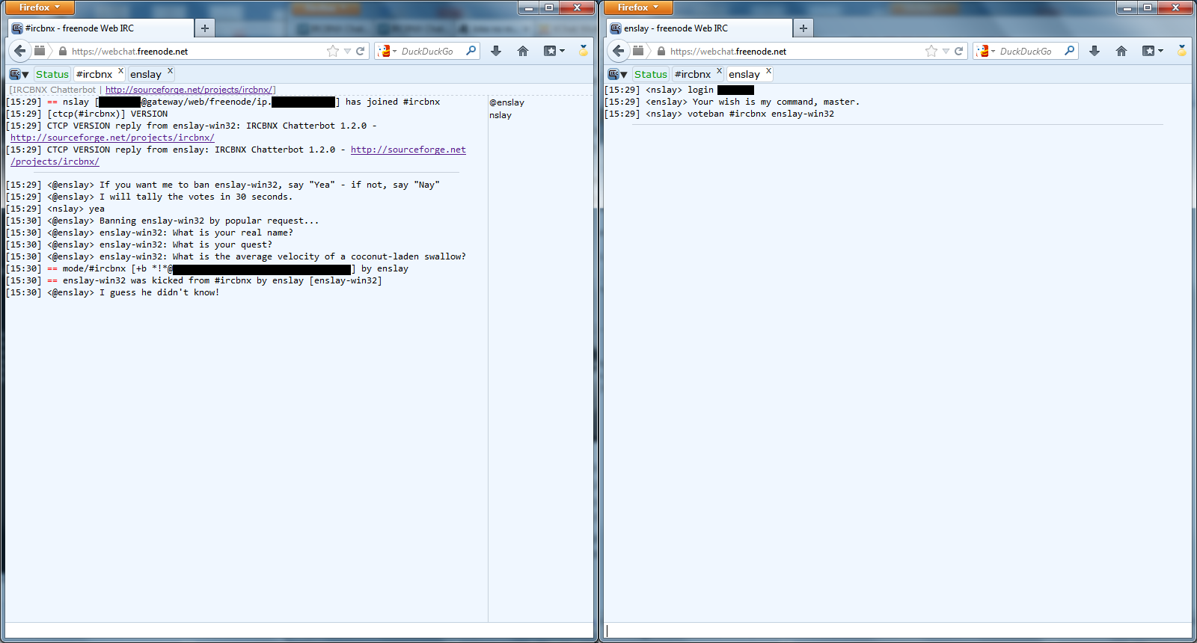Select @enslay in the nick list
Viewport: 1197px width, 643px height.
coord(506,102)
